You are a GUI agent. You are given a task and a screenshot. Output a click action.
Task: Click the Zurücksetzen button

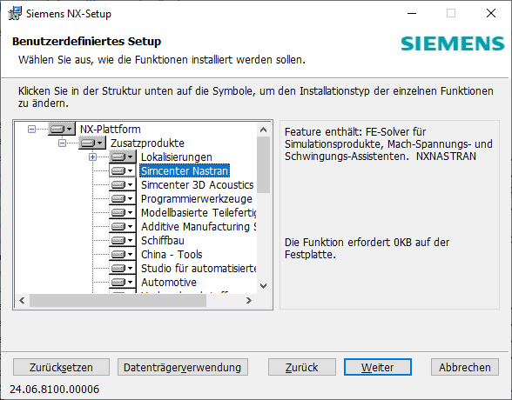(61, 368)
